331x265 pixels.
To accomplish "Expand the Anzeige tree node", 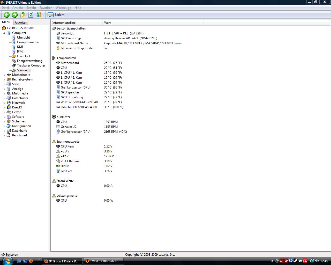I will [x=4, y=89].
